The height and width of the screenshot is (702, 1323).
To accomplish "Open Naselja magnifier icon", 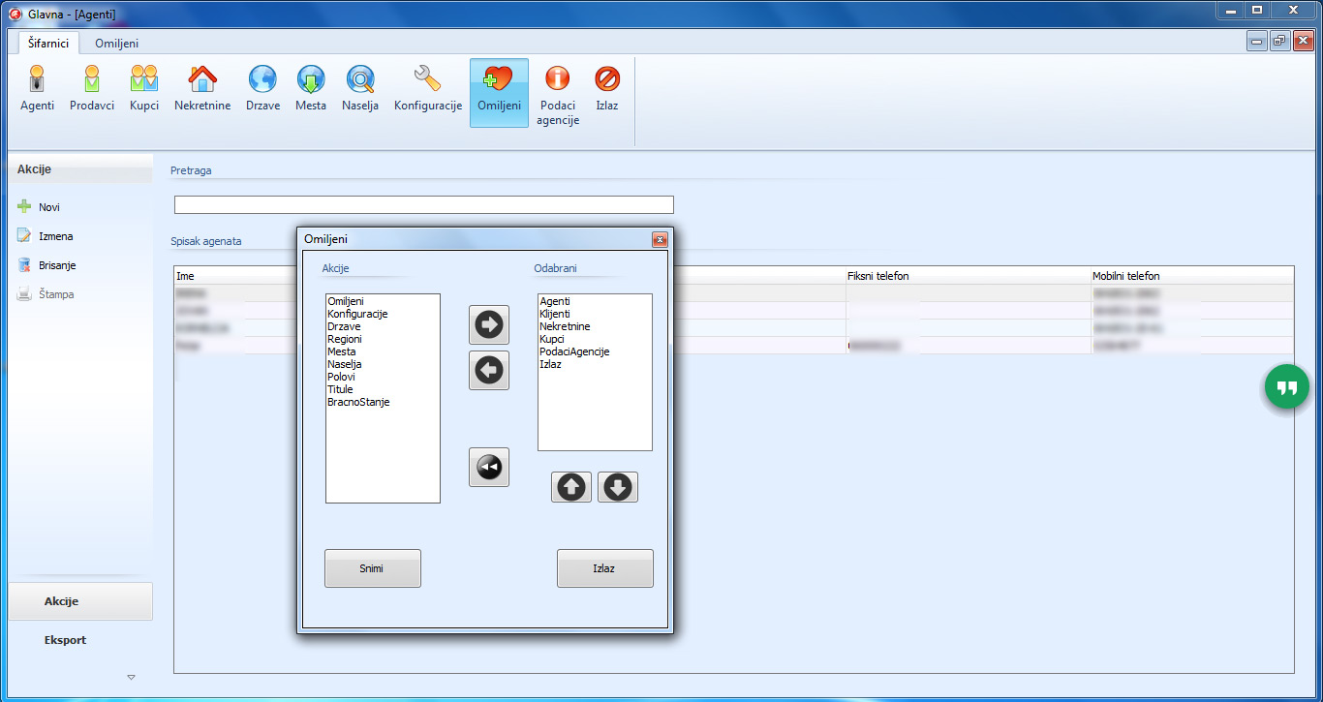I will [x=360, y=89].
